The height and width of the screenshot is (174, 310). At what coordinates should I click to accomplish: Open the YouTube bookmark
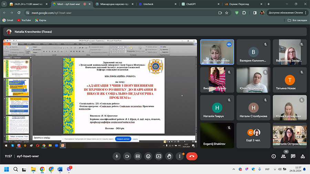pyautogui.click(x=24, y=20)
